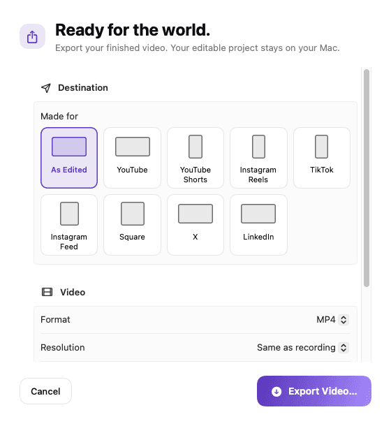Choose the TikTok preset card
This screenshot has height=426, width=391.
pos(322,158)
